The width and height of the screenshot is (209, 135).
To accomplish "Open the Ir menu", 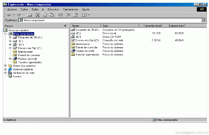I will [x=43, y=9].
